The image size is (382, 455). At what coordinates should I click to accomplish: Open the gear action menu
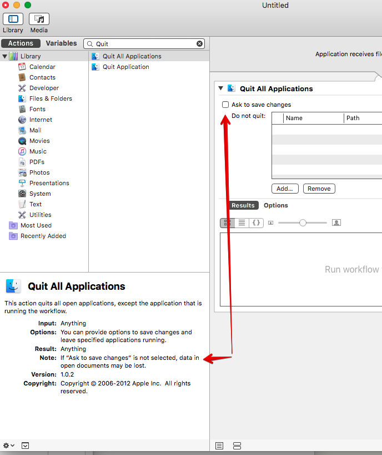click(x=8, y=445)
